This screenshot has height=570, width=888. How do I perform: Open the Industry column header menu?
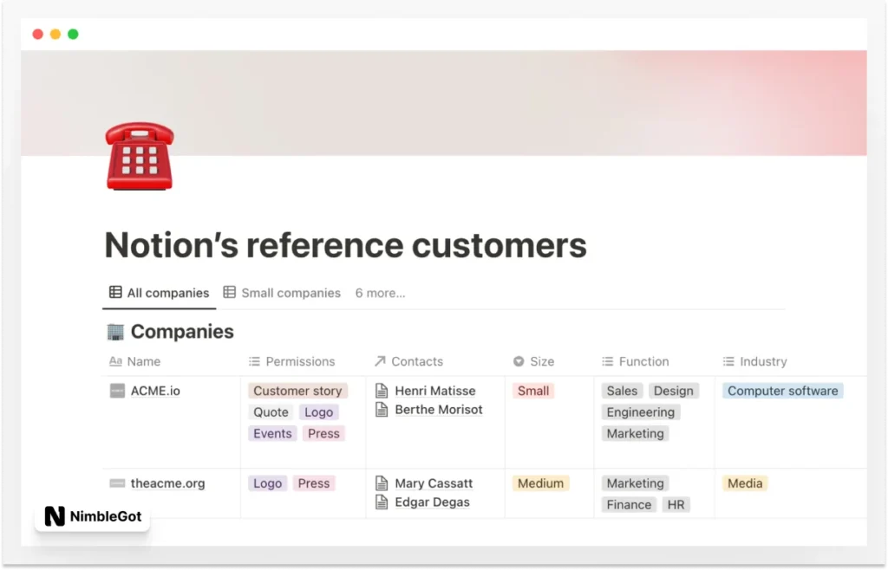point(754,361)
